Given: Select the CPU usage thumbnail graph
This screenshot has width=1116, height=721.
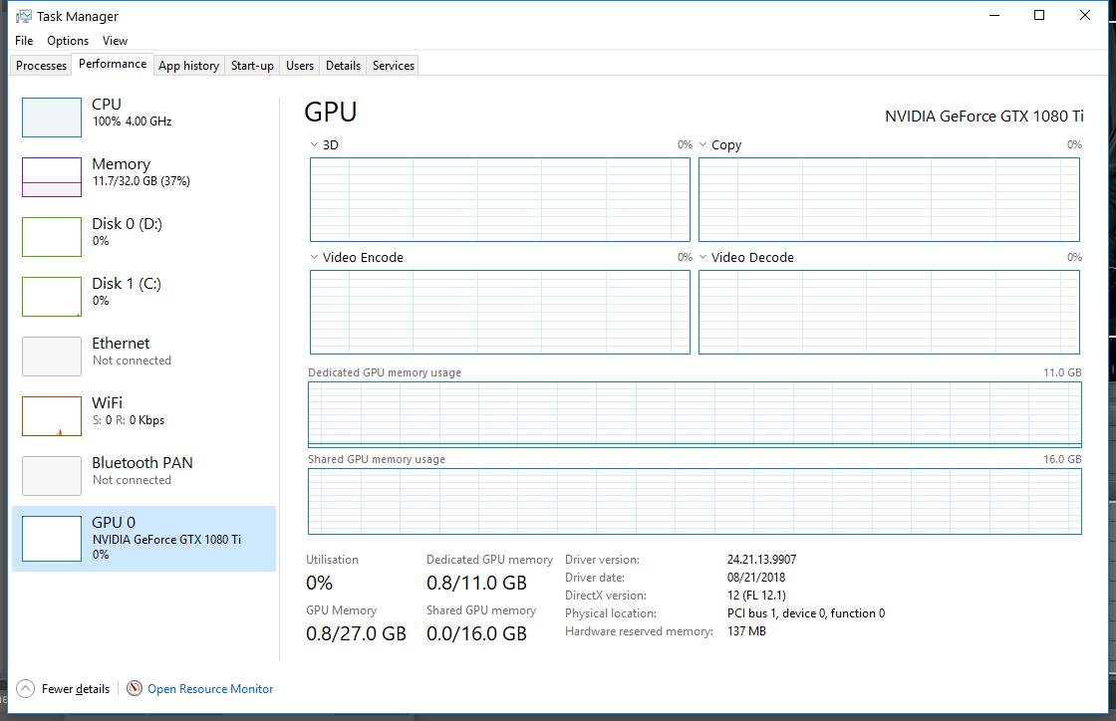Looking at the screenshot, I should tap(52, 118).
